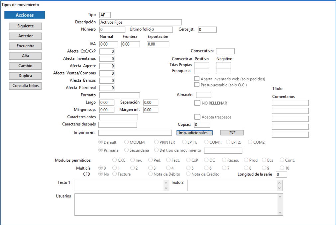Select Del tipo de movimiento option
This screenshot has height=225, width=336.
point(157,150)
